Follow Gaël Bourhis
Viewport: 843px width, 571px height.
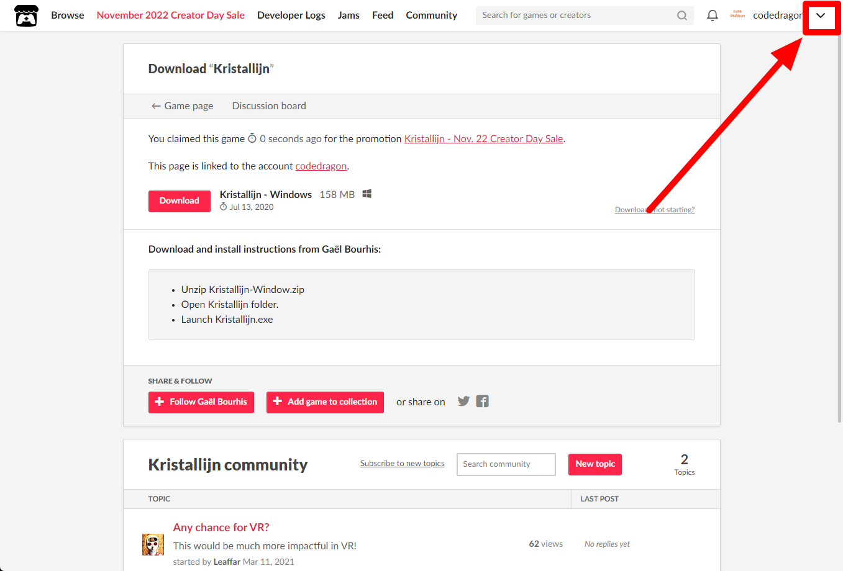(201, 402)
